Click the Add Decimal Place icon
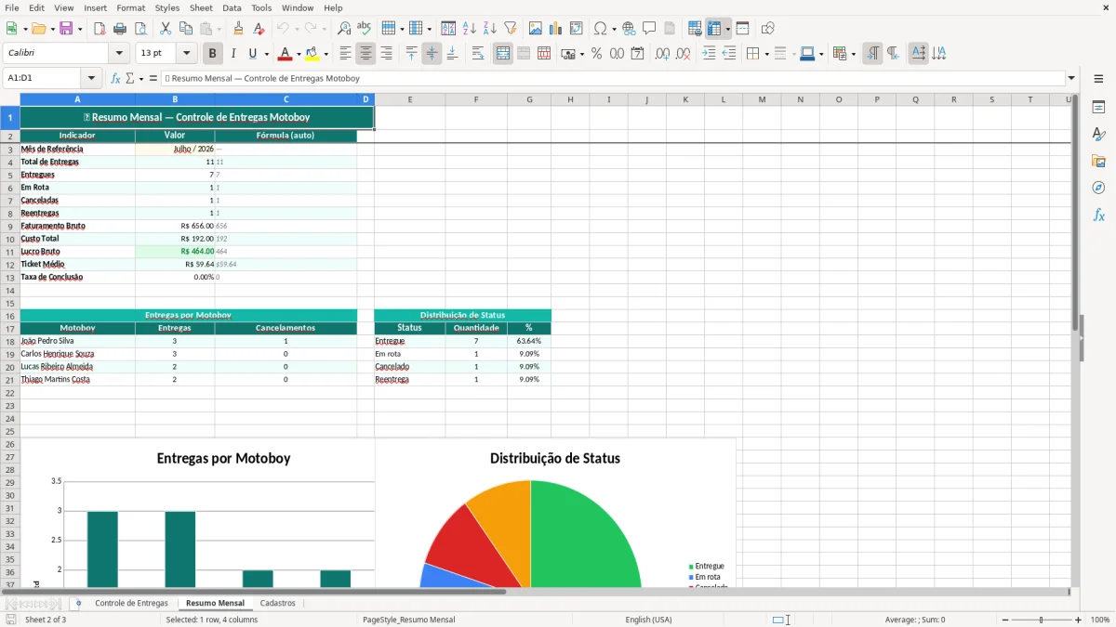 (x=662, y=54)
